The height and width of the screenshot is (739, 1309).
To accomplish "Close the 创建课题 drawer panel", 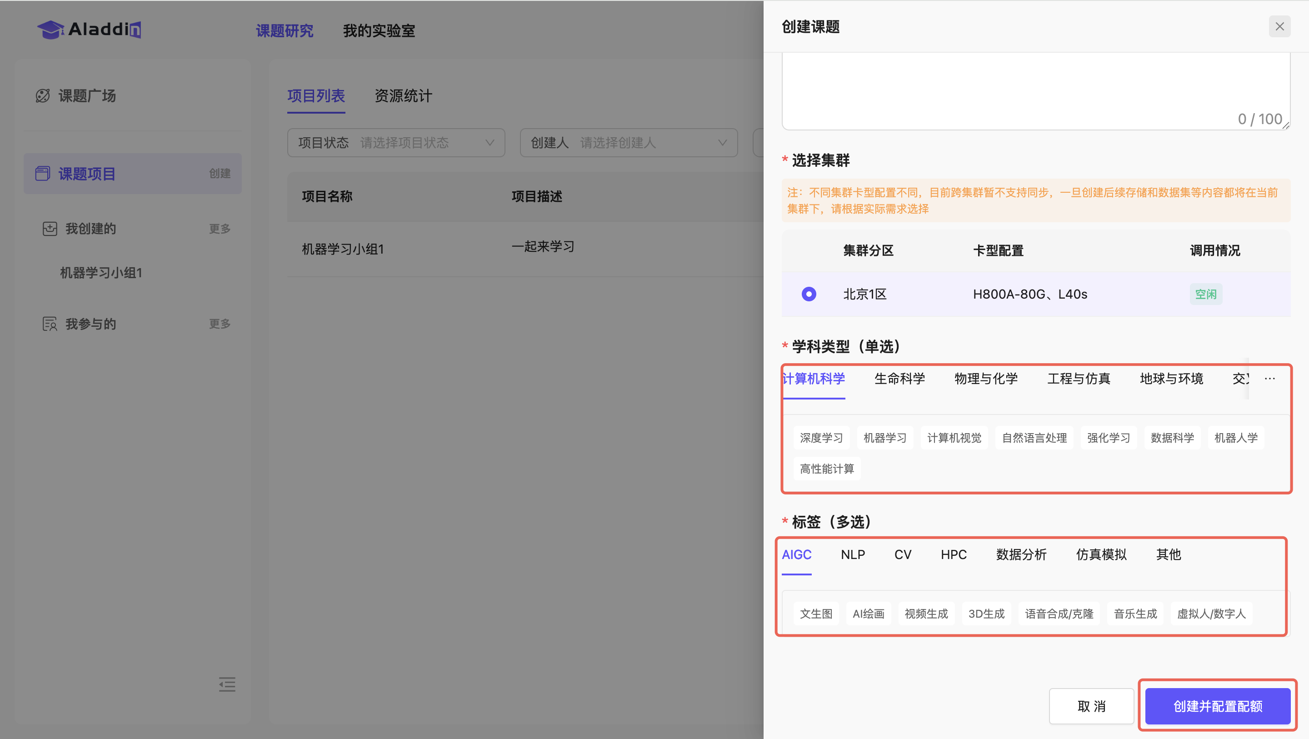I will (x=1279, y=26).
